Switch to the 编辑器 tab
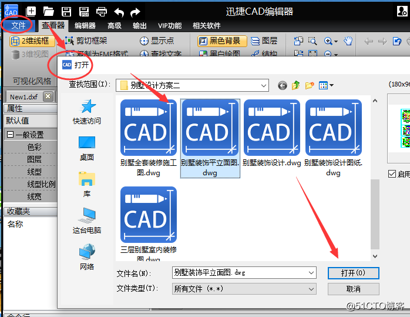Screen dimensions: 410x317 pyautogui.click(x=85, y=25)
